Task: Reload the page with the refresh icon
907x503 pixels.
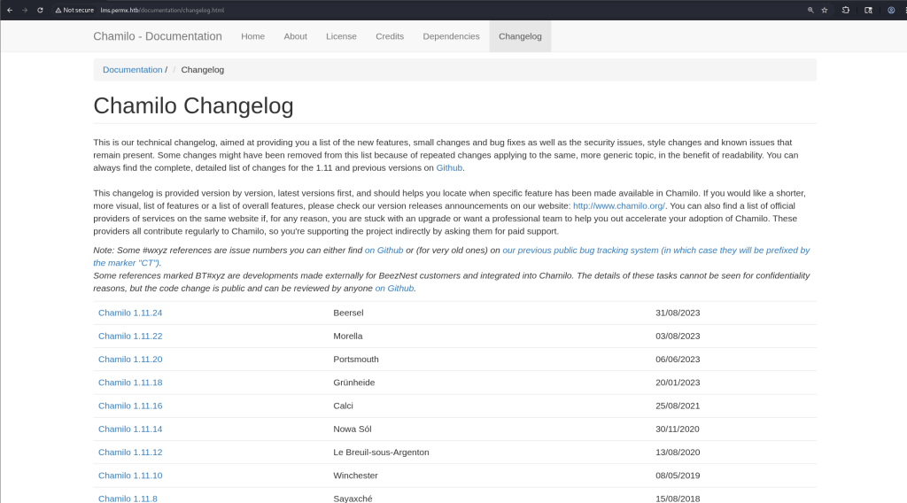Action: (x=40, y=10)
